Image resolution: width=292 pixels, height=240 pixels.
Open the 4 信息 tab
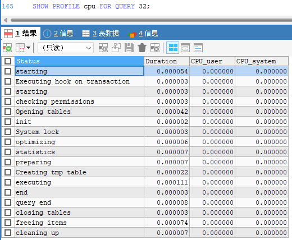point(143,34)
